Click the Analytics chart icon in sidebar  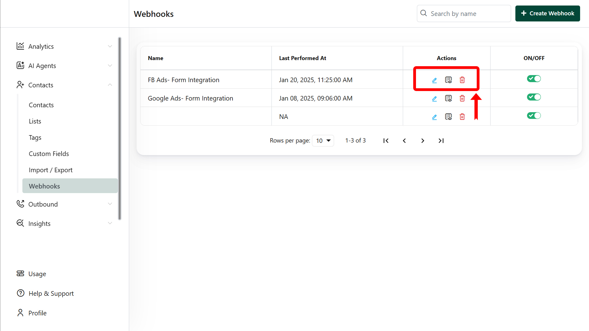click(20, 46)
